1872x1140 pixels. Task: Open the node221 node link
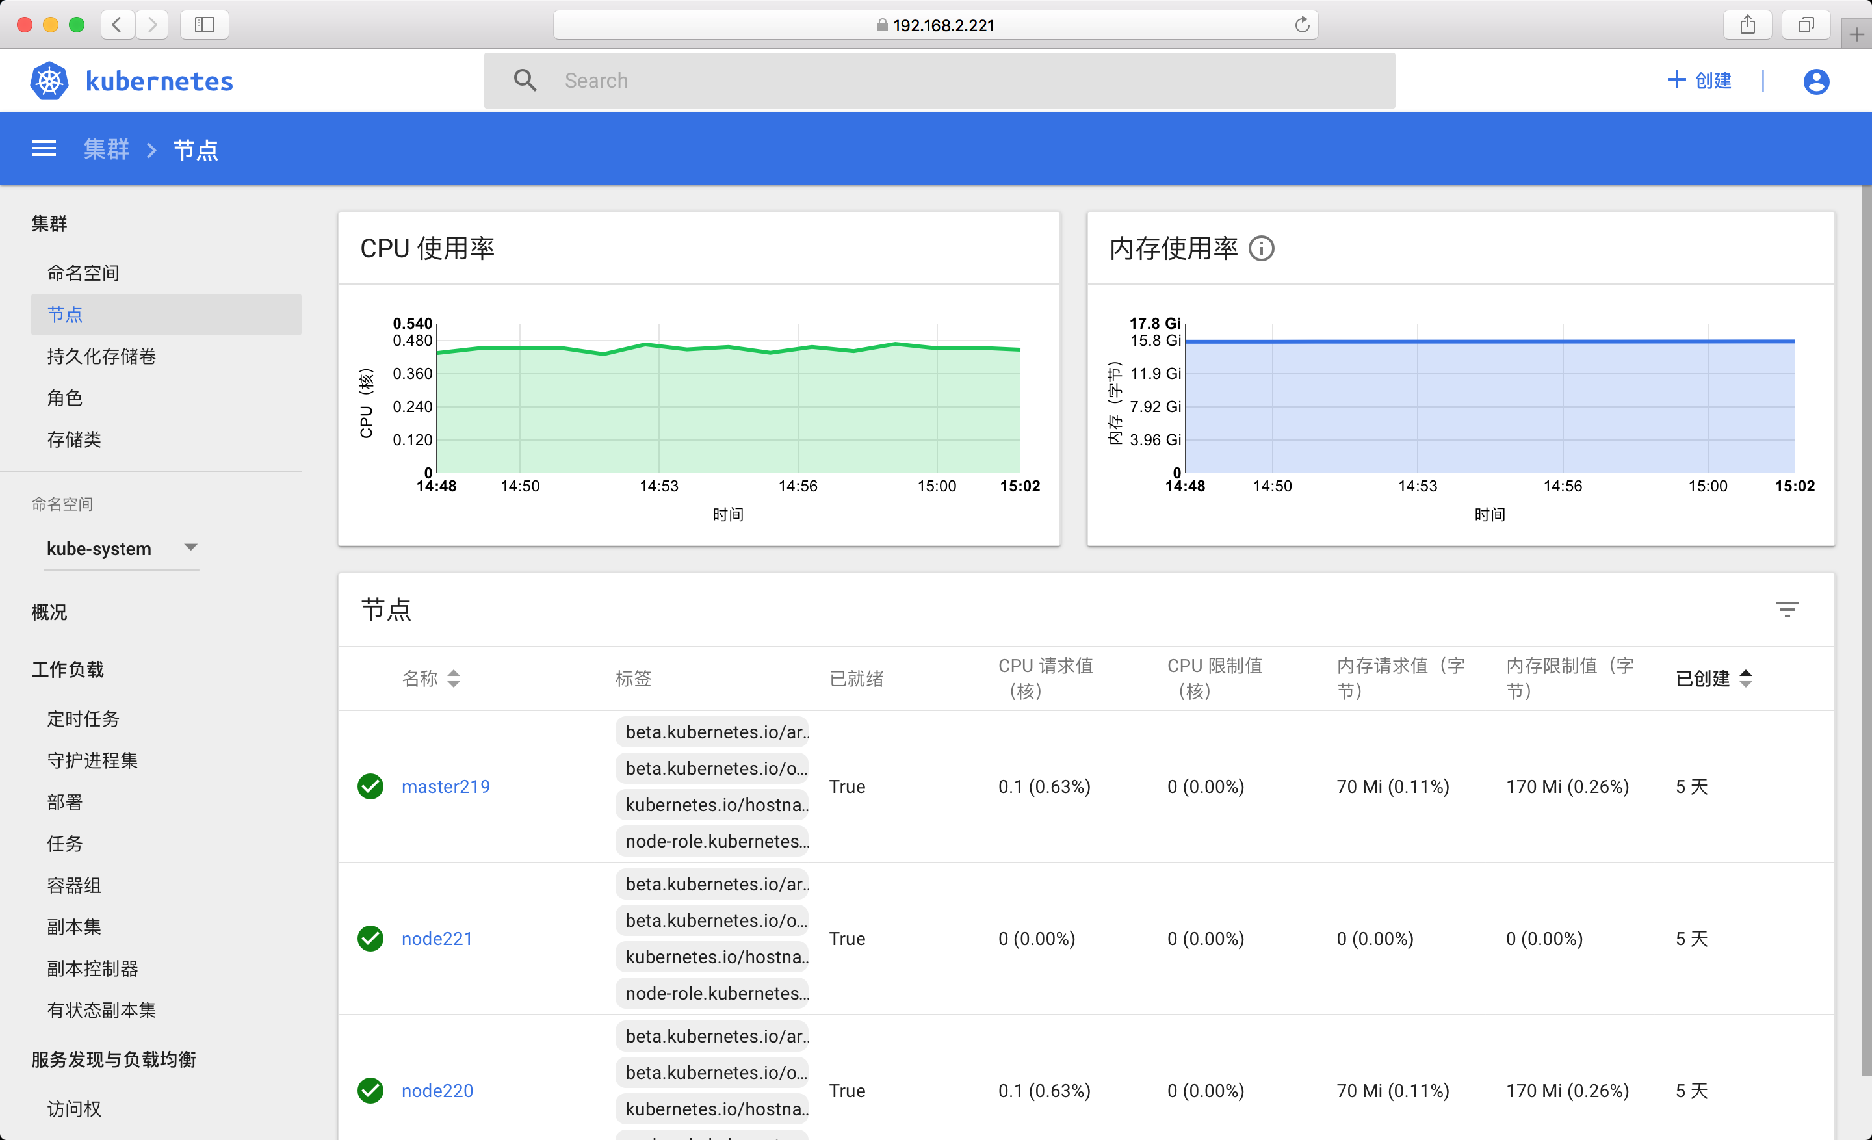pyautogui.click(x=437, y=939)
